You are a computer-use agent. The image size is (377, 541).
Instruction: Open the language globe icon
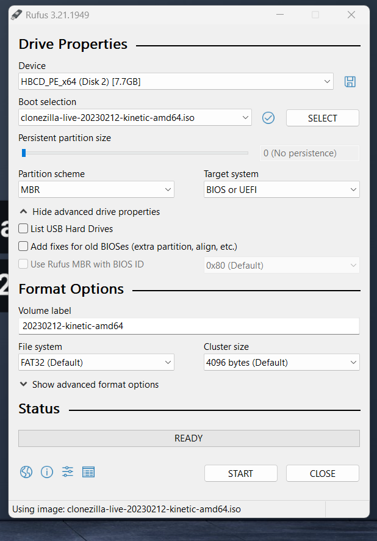(x=26, y=471)
